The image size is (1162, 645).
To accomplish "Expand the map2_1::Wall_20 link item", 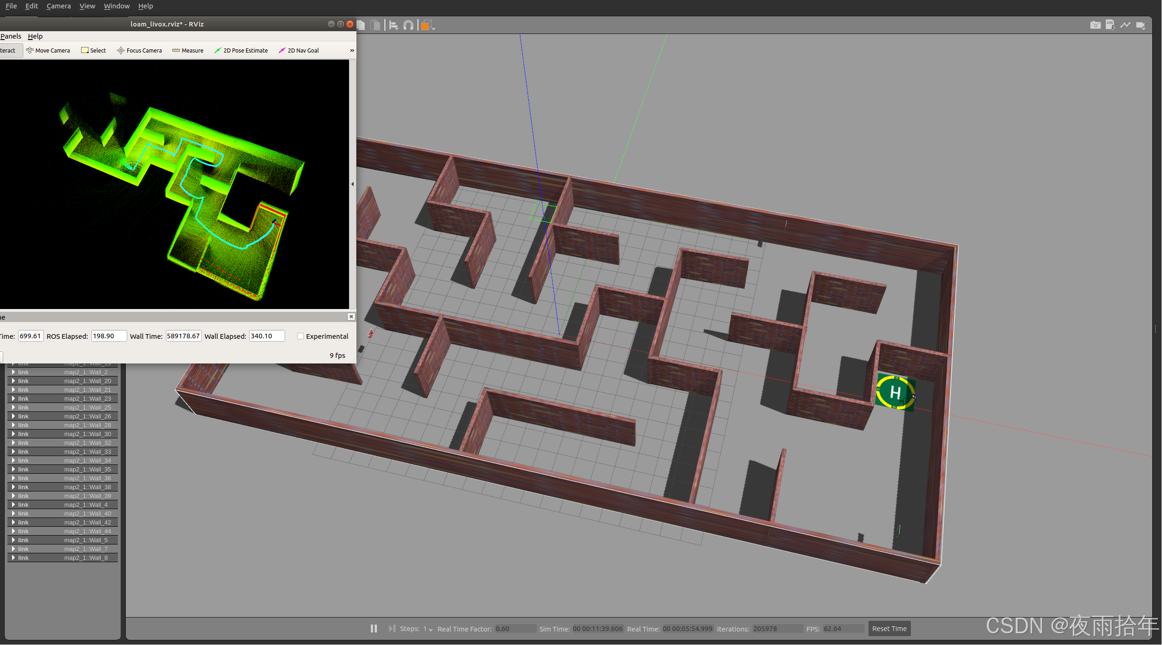I will tap(14, 381).
